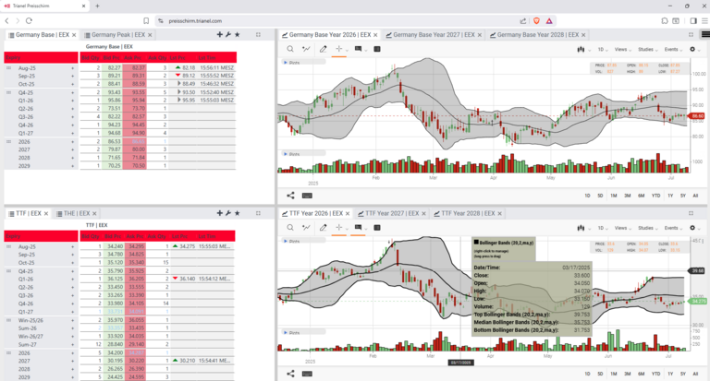Click keyboard shortcuts icon below TTF chart

coord(308,374)
